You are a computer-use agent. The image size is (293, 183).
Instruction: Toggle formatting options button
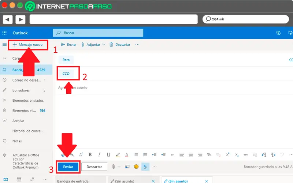point(145,167)
